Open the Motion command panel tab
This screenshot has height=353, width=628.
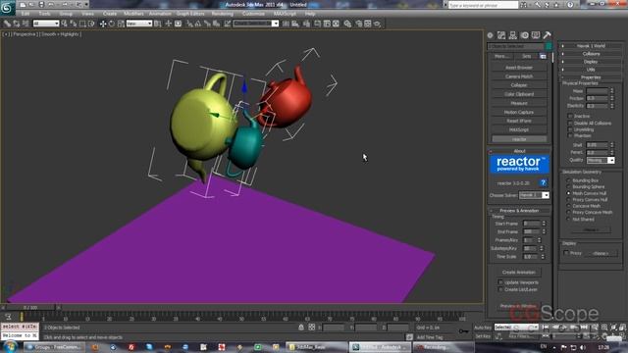pos(524,35)
